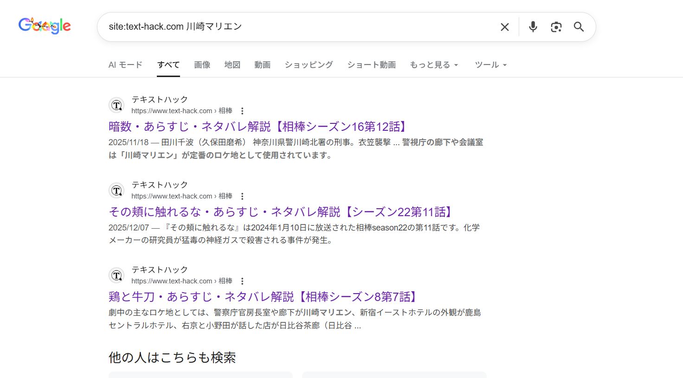Clear the search box text
This screenshot has height=378, width=683.
(505, 27)
